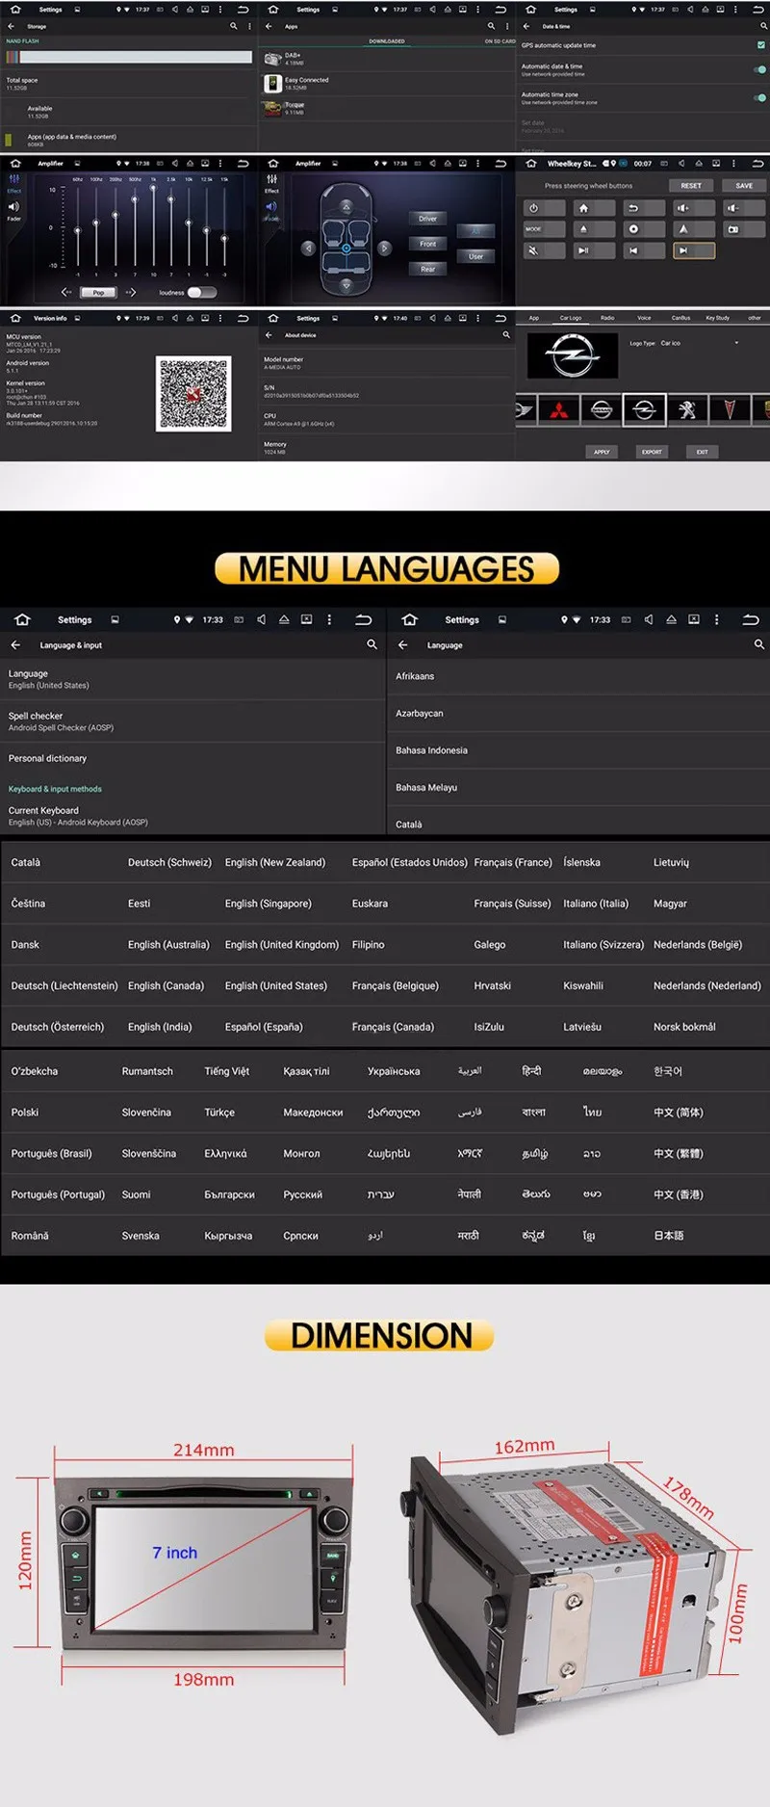Open the Torque app entry
770x1807 pixels.
click(388, 108)
